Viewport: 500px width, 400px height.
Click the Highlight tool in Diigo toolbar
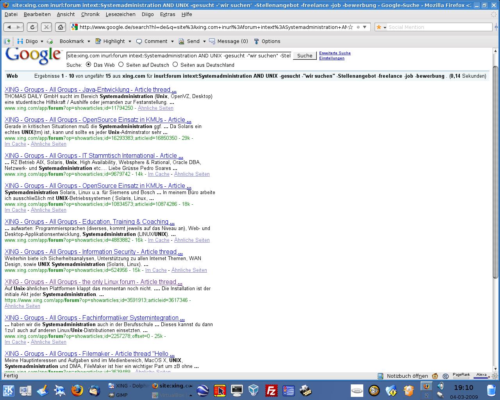tap(110, 41)
